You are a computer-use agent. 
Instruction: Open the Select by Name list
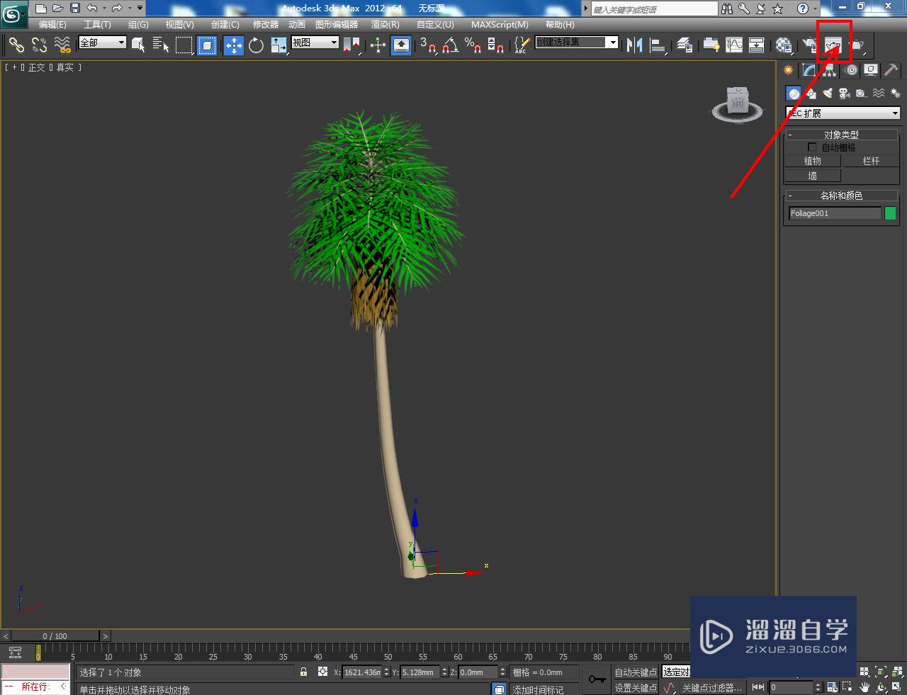[162, 45]
